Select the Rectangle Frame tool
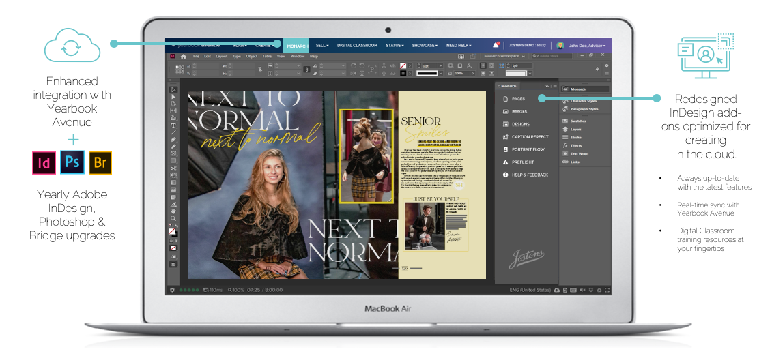 coord(173,153)
